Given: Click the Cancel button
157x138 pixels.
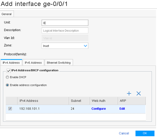Looking at the screenshot, I should [x=124, y=133].
